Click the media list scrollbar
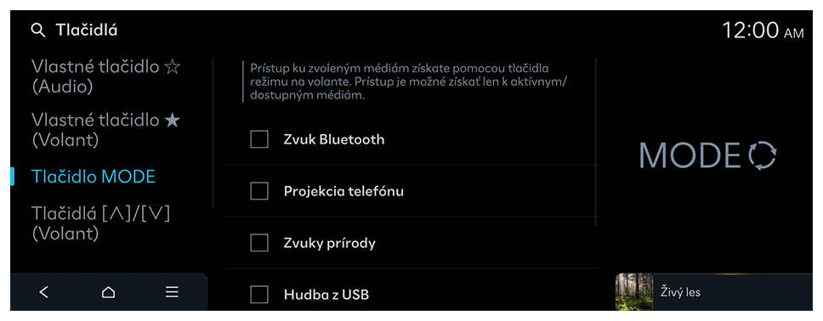This screenshot has height=321, width=823. (596, 142)
